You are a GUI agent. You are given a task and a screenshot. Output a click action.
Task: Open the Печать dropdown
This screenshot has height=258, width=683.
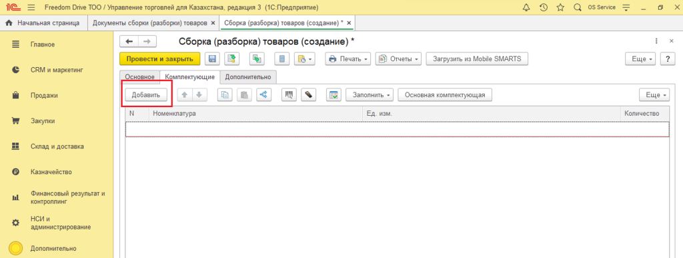(348, 59)
